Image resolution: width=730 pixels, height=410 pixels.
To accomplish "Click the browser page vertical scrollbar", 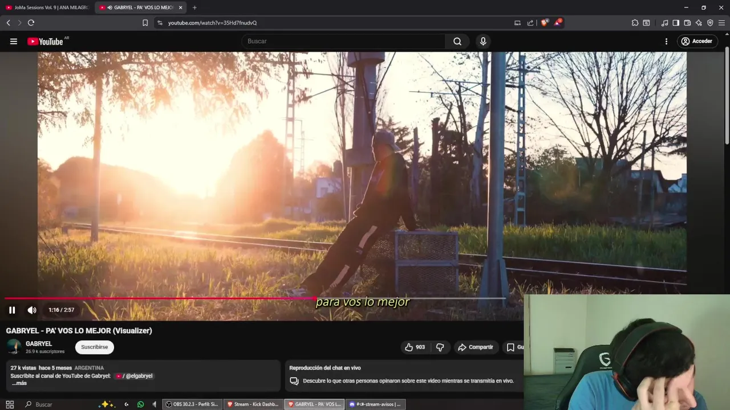I will click(x=727, y=97).
